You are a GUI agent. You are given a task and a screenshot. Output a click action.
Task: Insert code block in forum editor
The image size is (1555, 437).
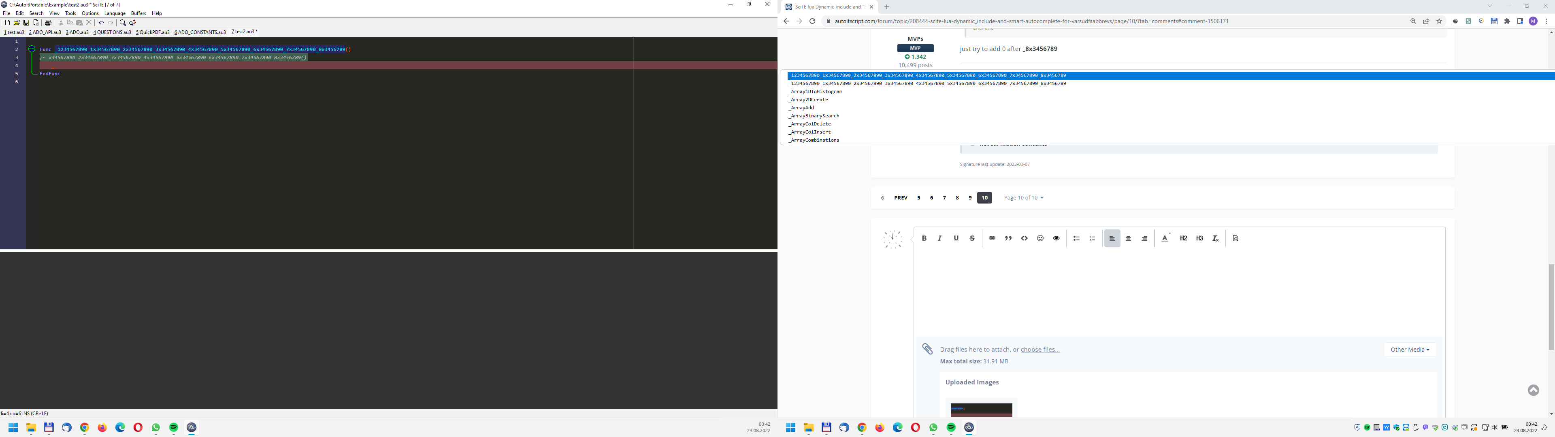coord(1025,238)
